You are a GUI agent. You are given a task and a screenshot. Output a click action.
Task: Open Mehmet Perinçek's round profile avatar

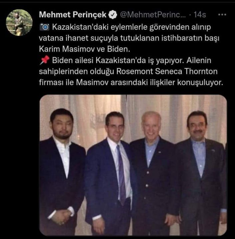point(19,22)
